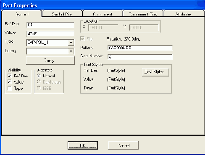Click the Symbol tab
Screen dimensions: 205x155
[x=22, y=14]
